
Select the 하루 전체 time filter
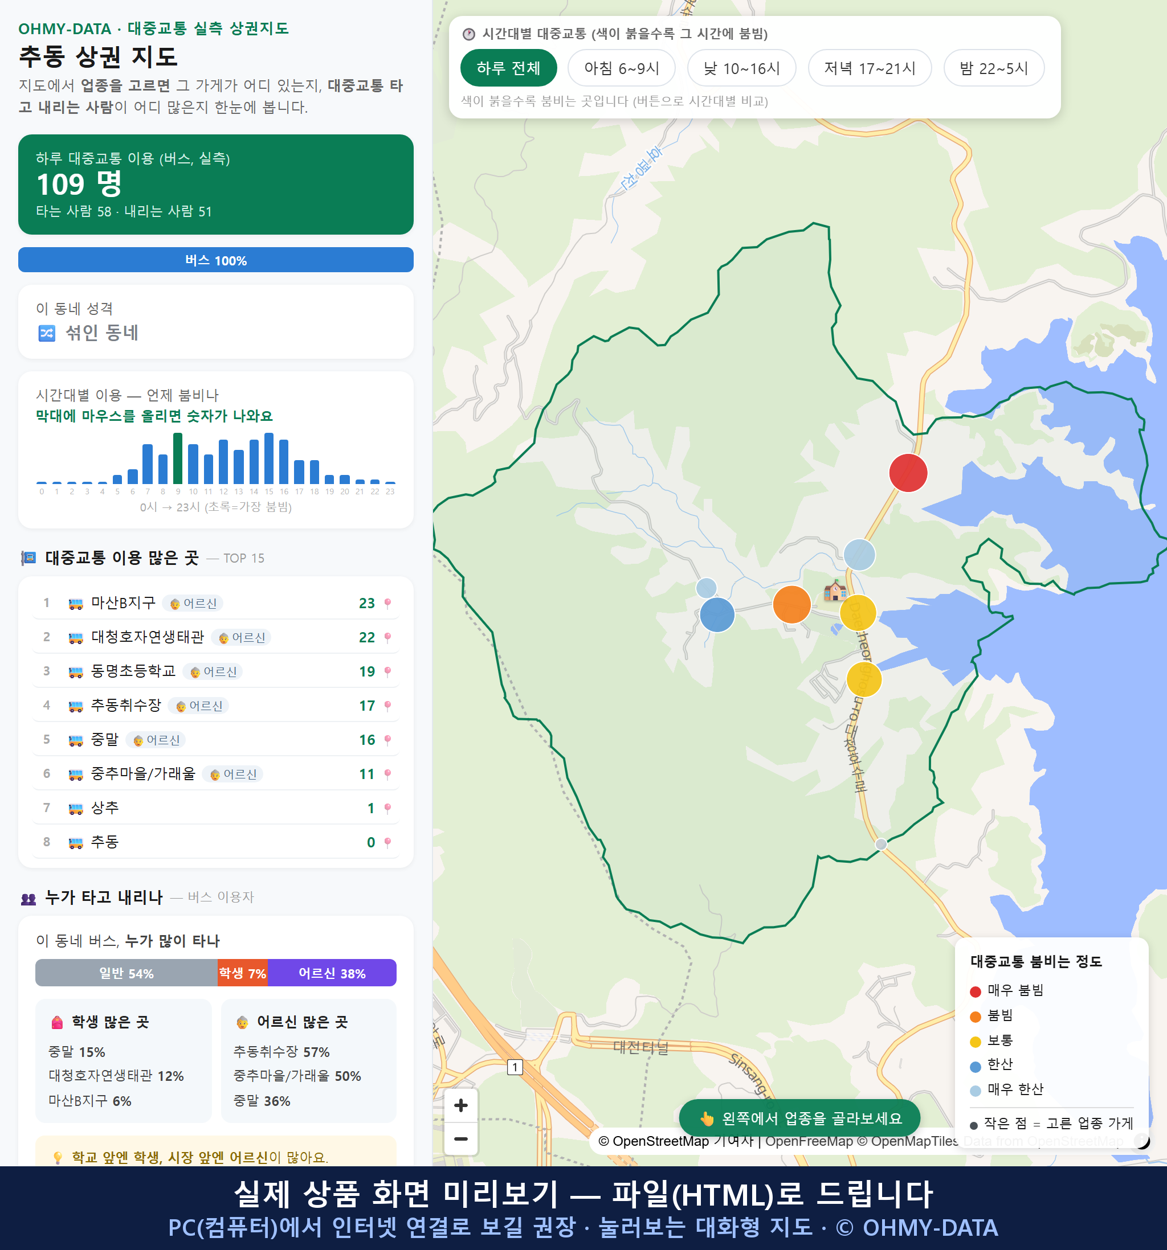tap(508, 68)
